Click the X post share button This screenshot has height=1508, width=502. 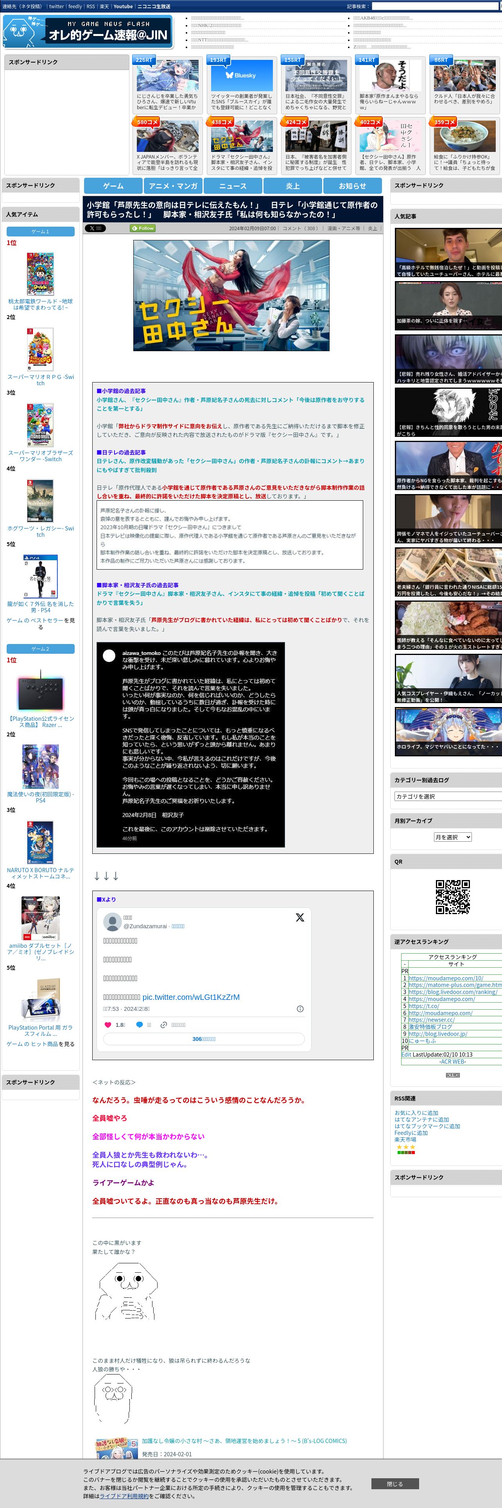tap(95, 228)
